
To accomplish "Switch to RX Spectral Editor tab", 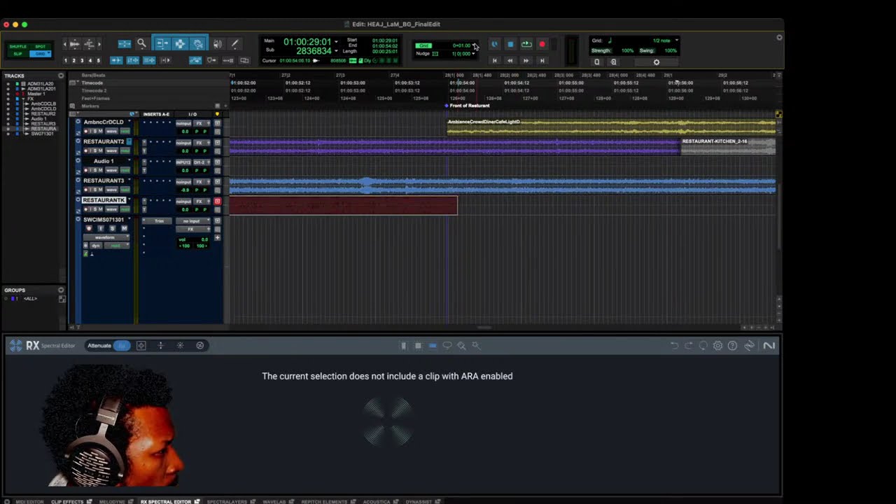I will [x=166, y=501].
